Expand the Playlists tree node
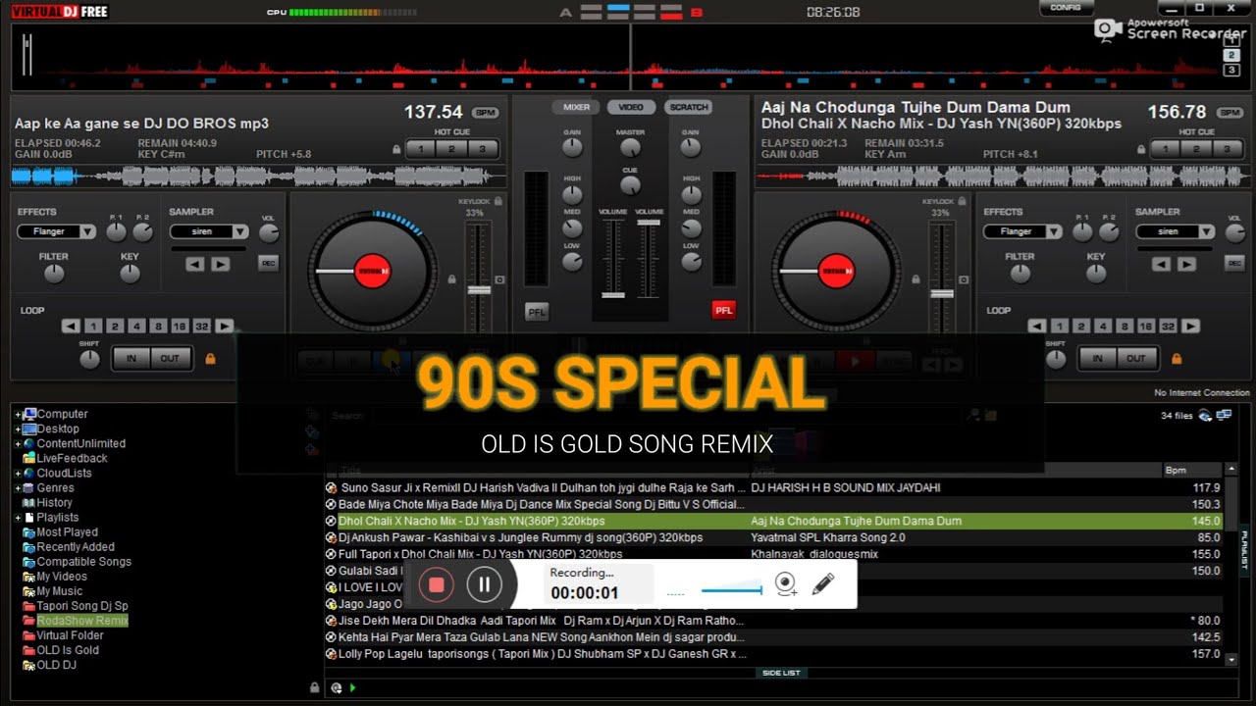This screenshot has width=1256, height=706. coord(18,518)
